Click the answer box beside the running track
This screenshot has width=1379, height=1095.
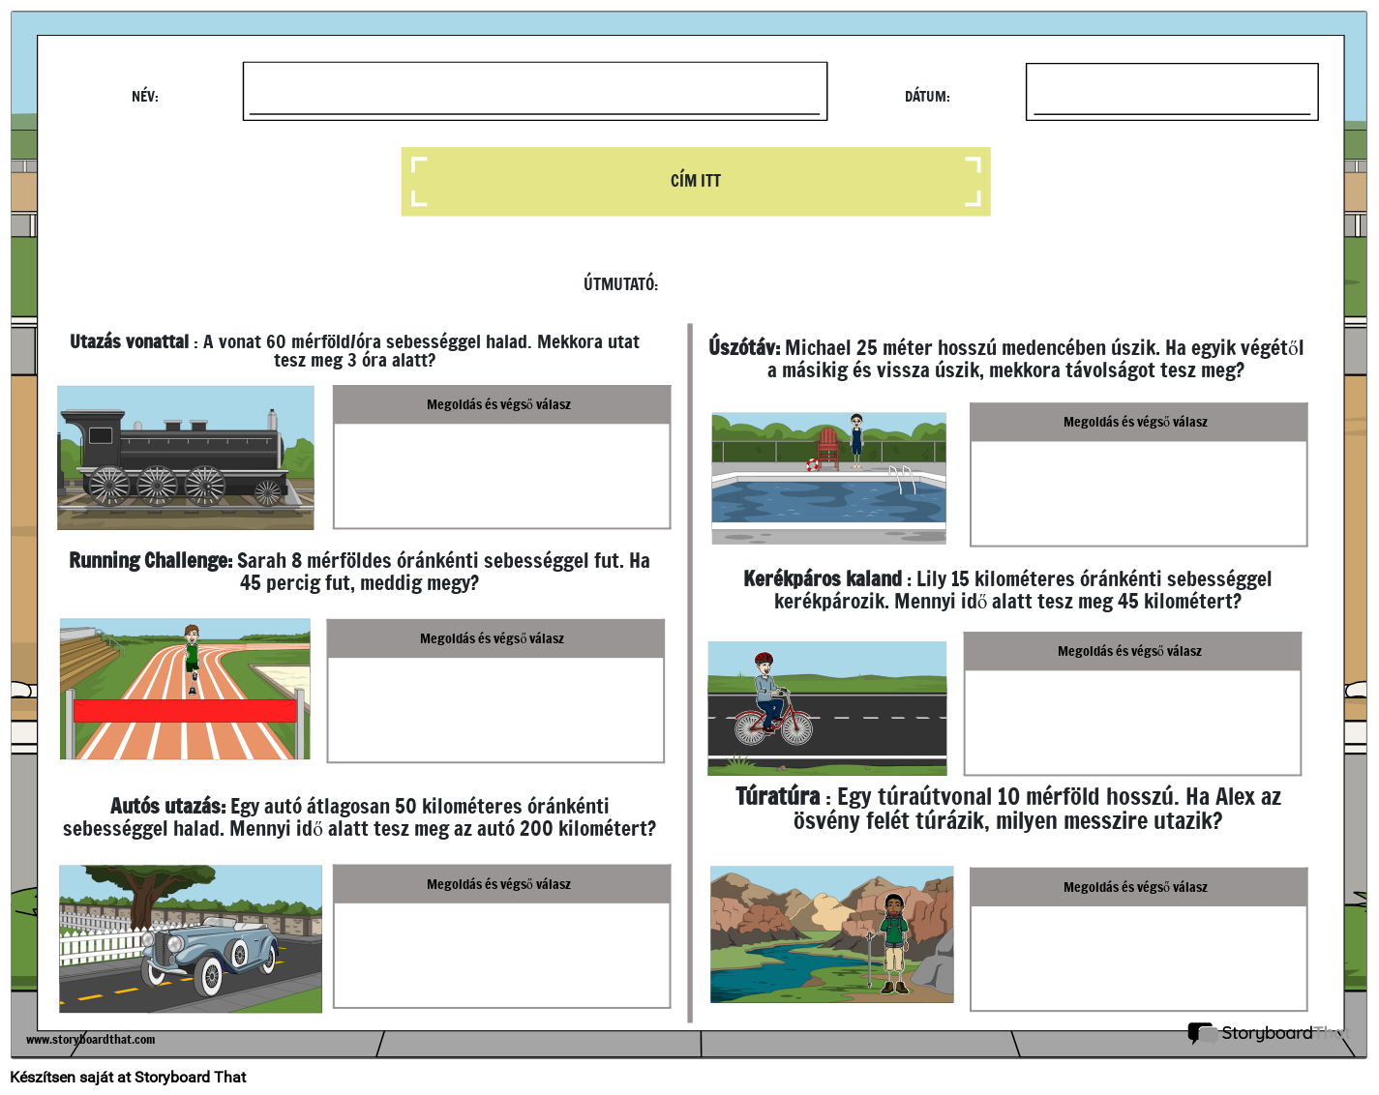tap(495, 709)
